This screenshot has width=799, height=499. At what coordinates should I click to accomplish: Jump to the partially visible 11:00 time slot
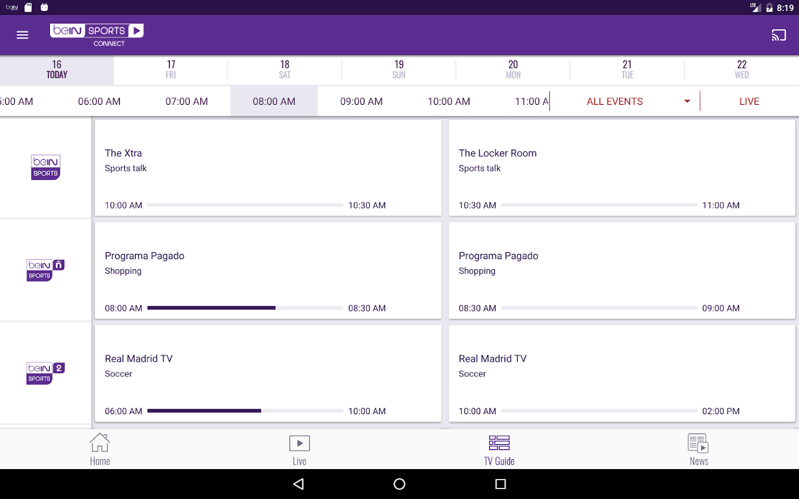point(532,101)
